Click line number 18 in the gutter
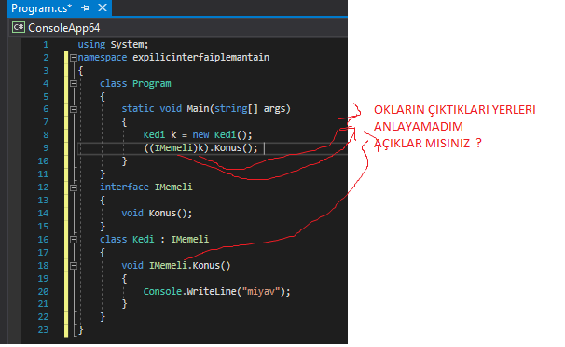 [x=43, y=266]
